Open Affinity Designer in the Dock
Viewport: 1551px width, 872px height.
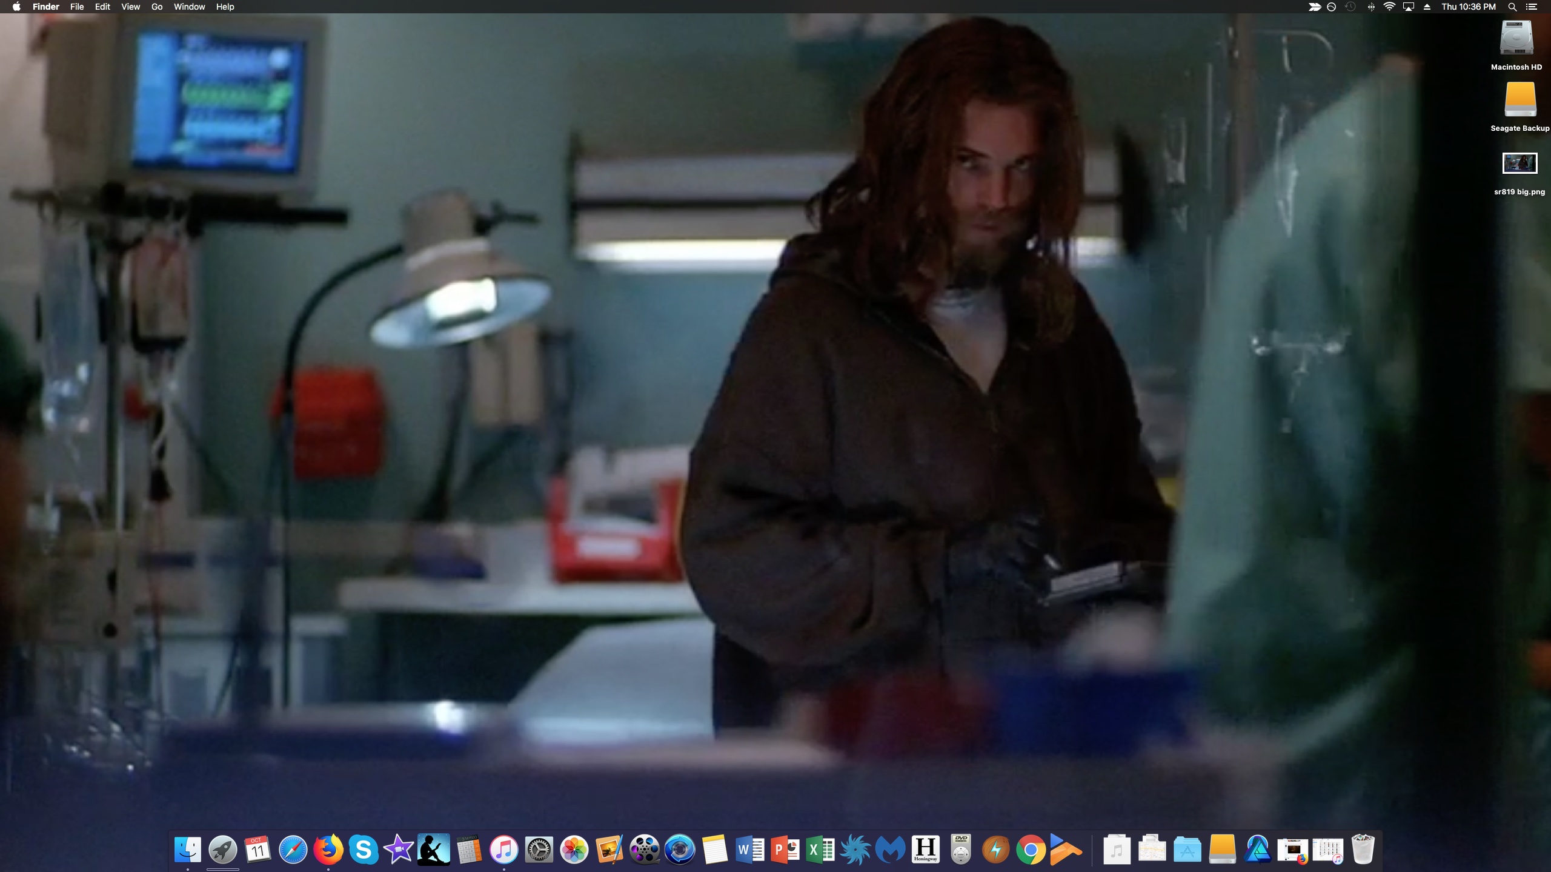point(1258,850)
